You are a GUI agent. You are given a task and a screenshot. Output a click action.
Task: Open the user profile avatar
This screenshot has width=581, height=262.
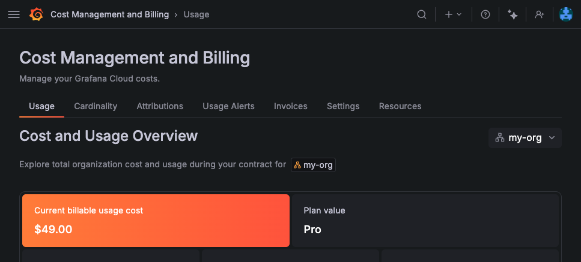click(566, 14)
